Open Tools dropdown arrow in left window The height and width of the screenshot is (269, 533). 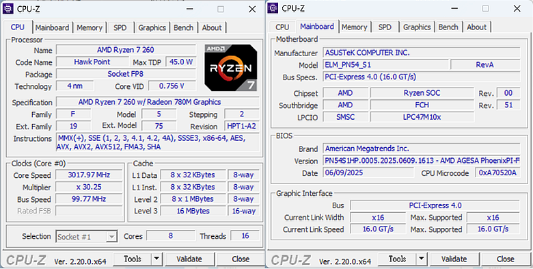coord(156,259)
